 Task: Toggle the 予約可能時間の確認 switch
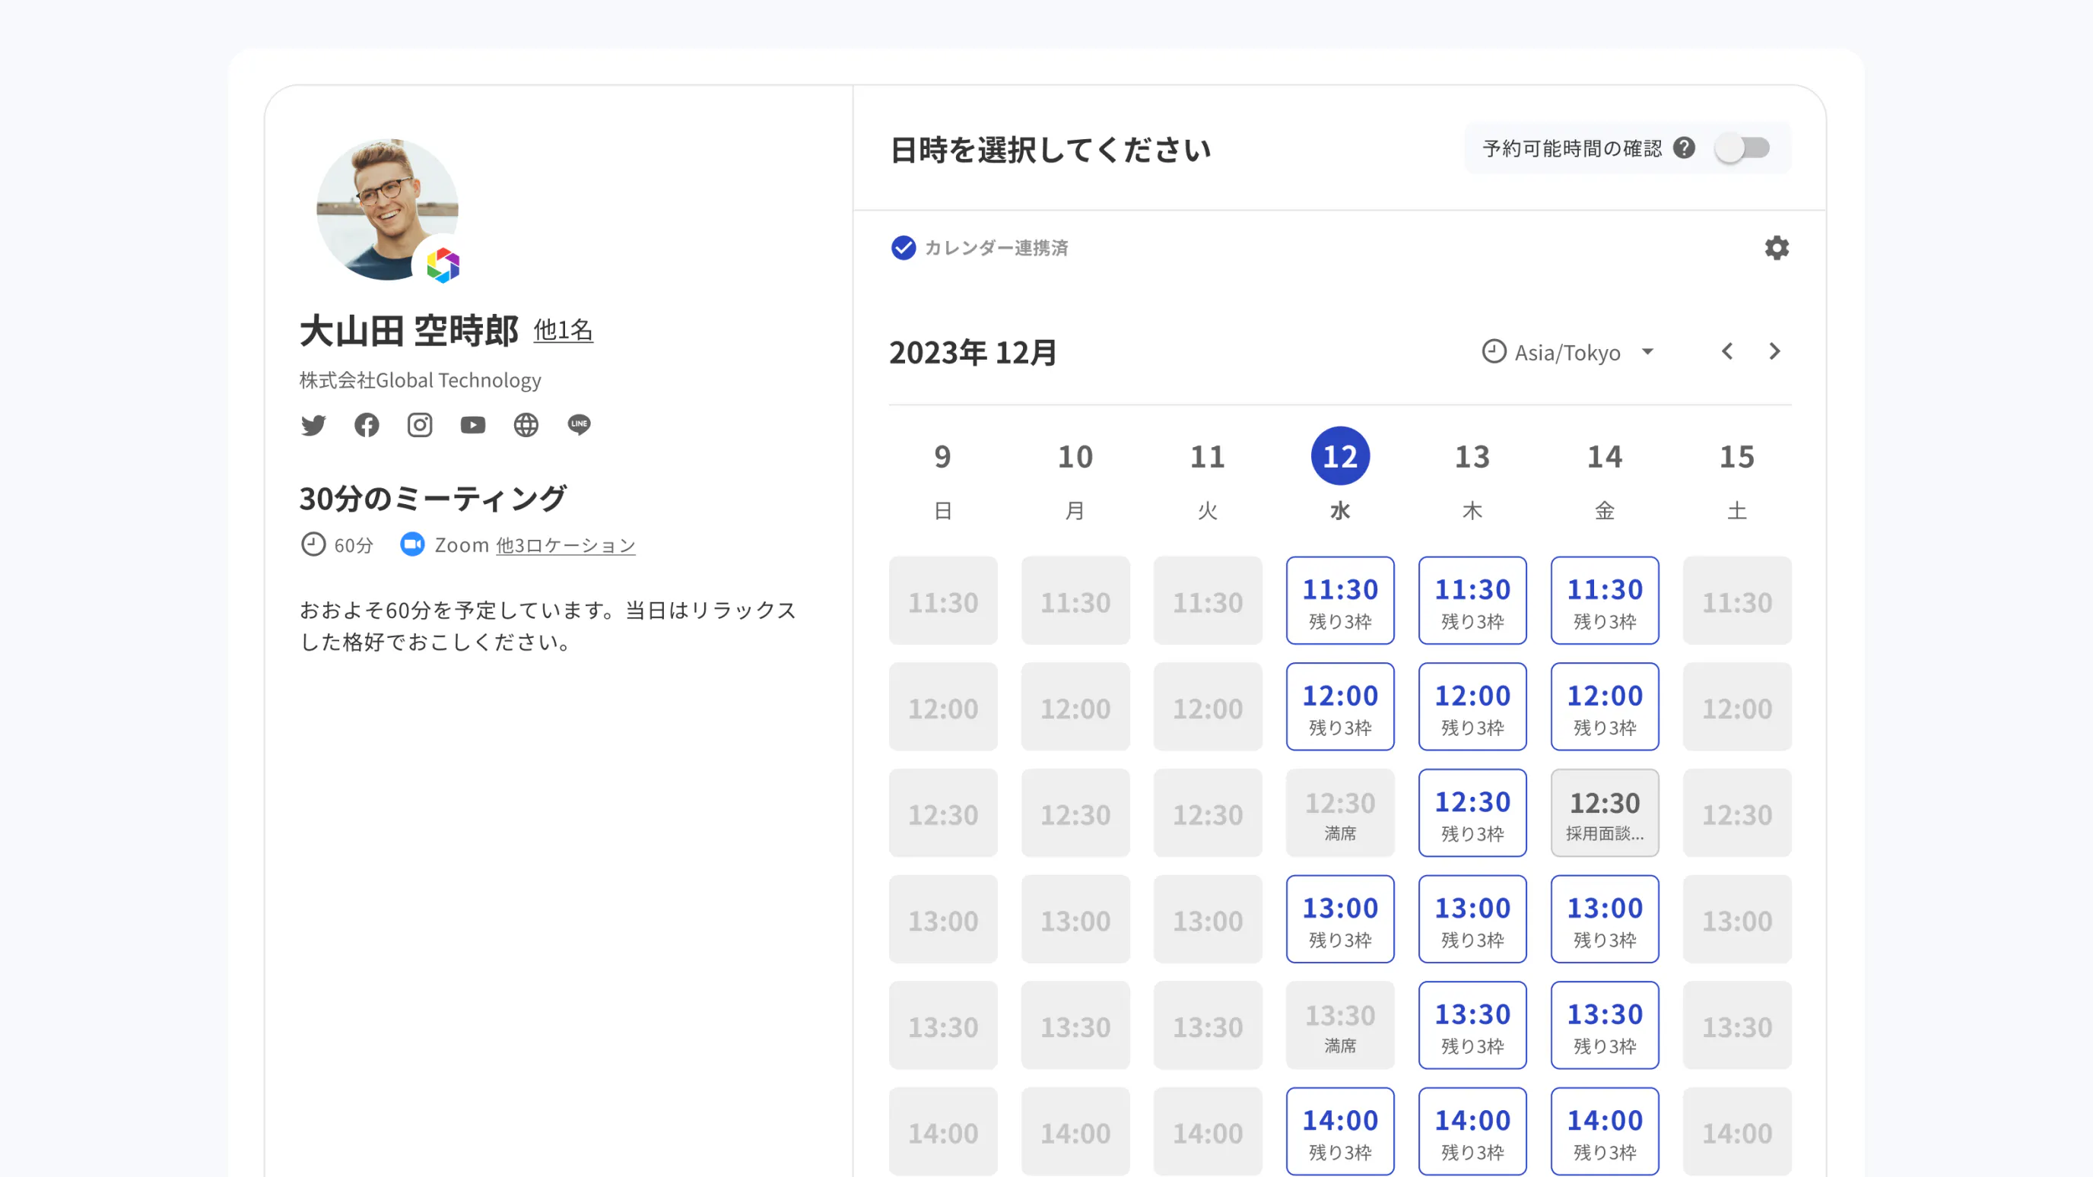1742,148
